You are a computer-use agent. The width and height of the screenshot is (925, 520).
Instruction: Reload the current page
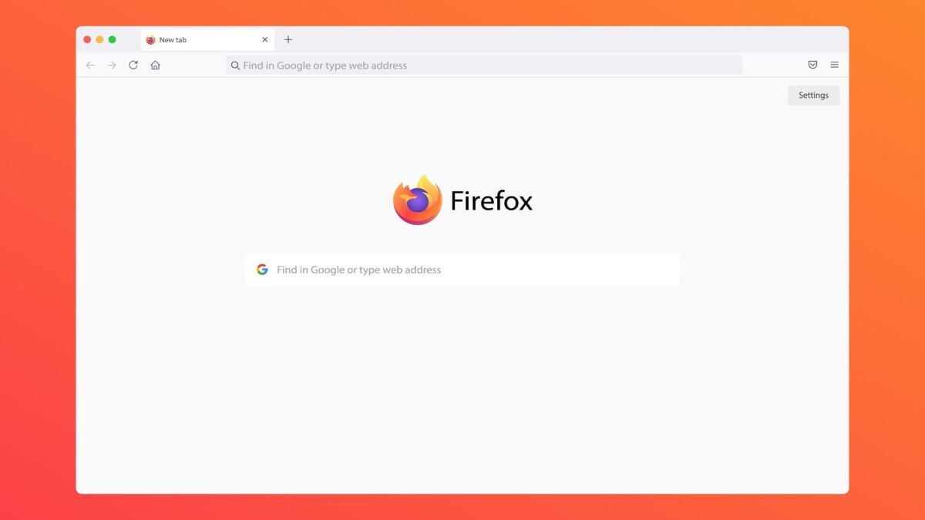coord(133,65)
